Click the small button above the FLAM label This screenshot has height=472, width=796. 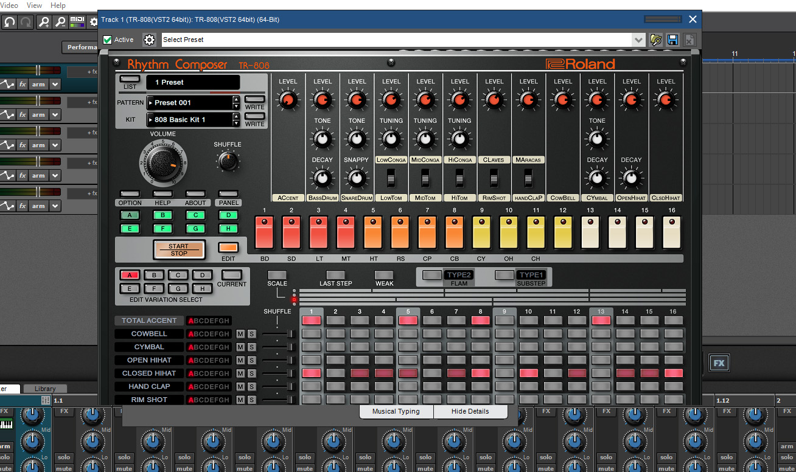pyautogui.click(x=432, y=275)
